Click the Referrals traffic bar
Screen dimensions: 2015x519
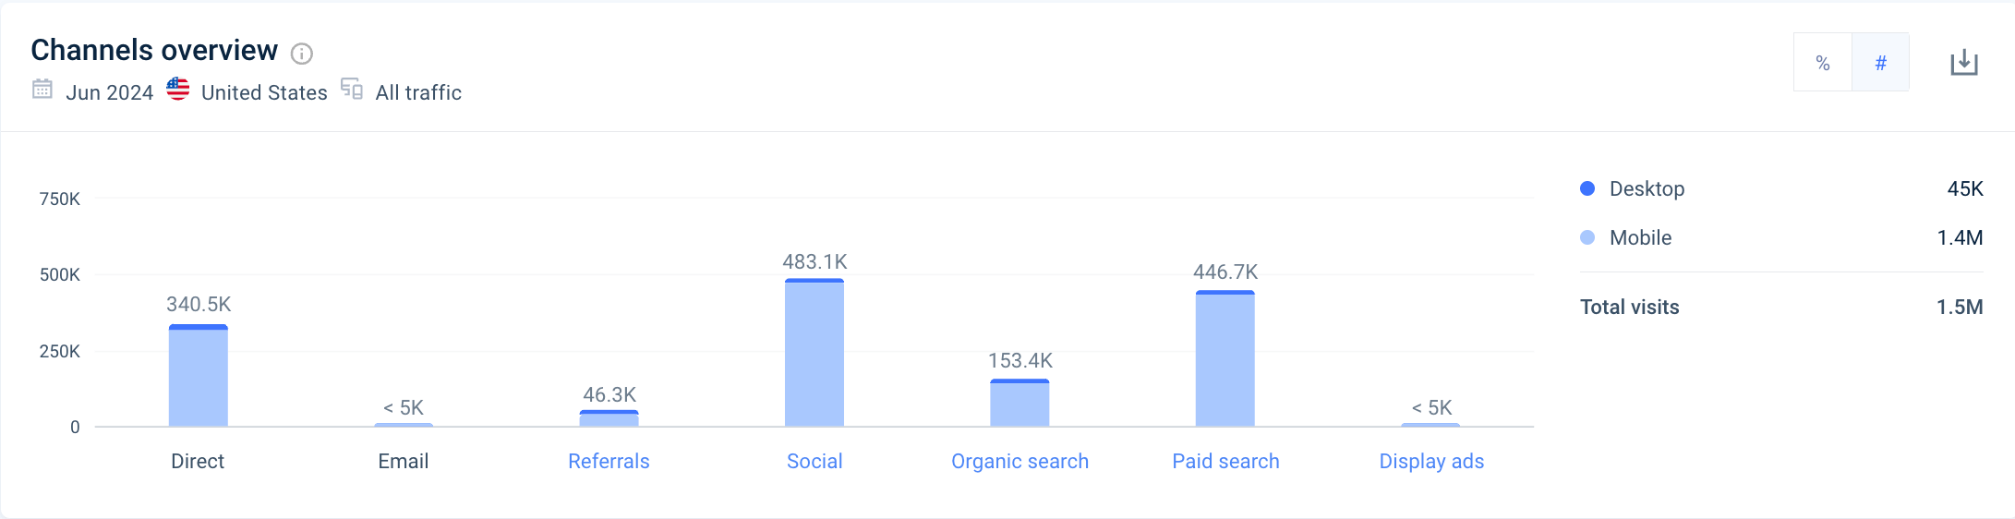coord(609,419)
